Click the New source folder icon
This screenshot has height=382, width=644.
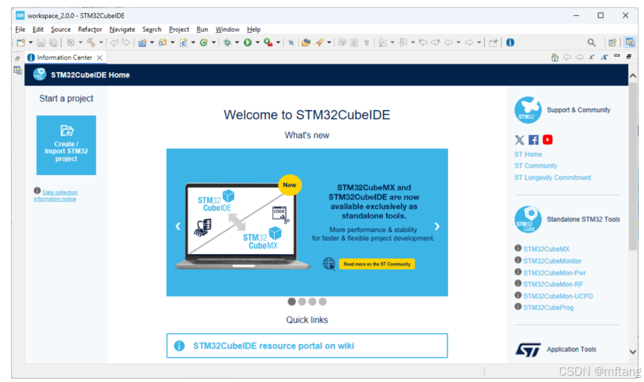[163, 43]
